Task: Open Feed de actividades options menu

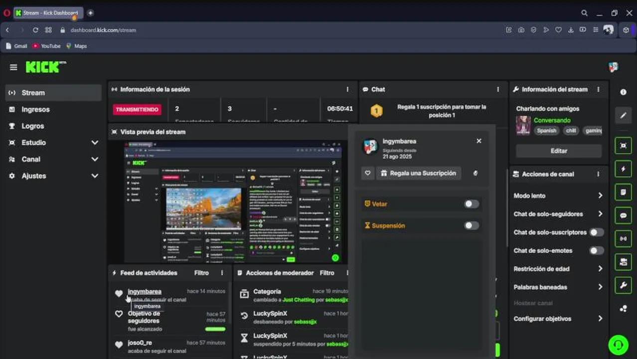Action: 222,273
